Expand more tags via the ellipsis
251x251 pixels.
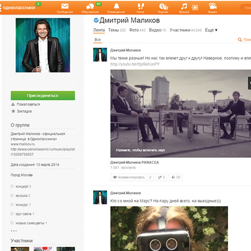(x=14, y=231)
